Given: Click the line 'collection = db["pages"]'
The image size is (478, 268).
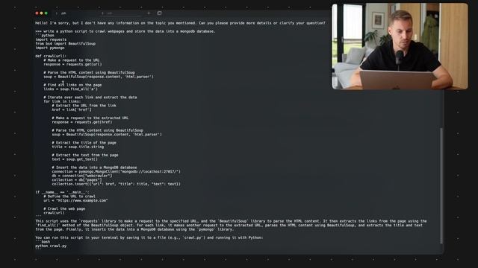Looking at the screenshot, I should [x=76, y=180].
